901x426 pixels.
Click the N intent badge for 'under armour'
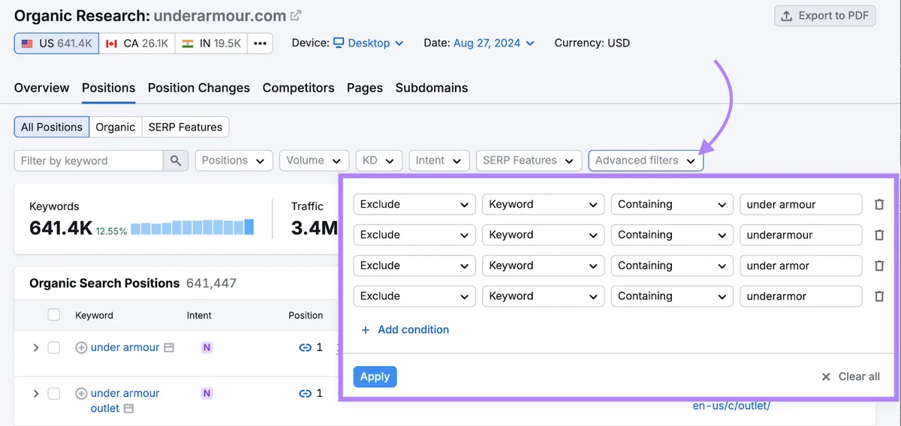[206, 347]
